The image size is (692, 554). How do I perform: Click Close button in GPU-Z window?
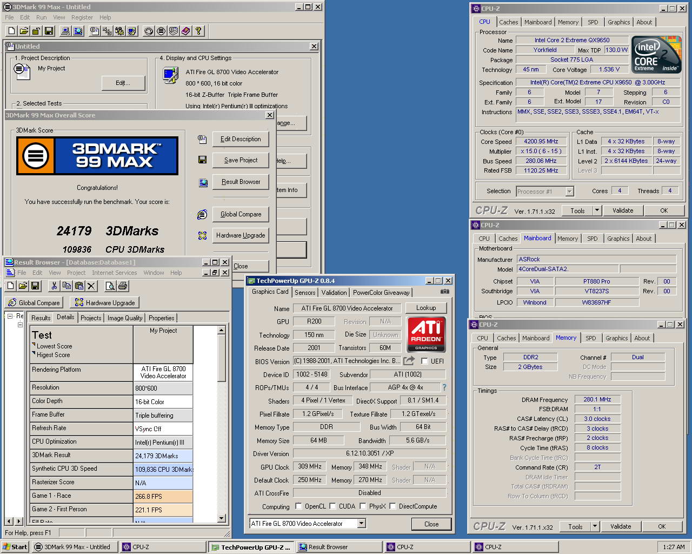(x=431, y=524)
